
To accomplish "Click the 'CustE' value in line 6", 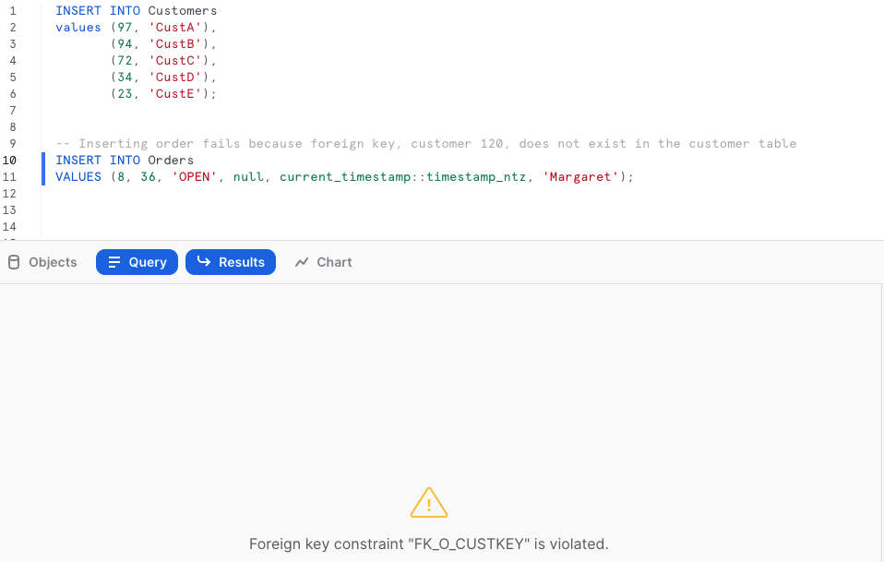I will [x=174, y=93].
